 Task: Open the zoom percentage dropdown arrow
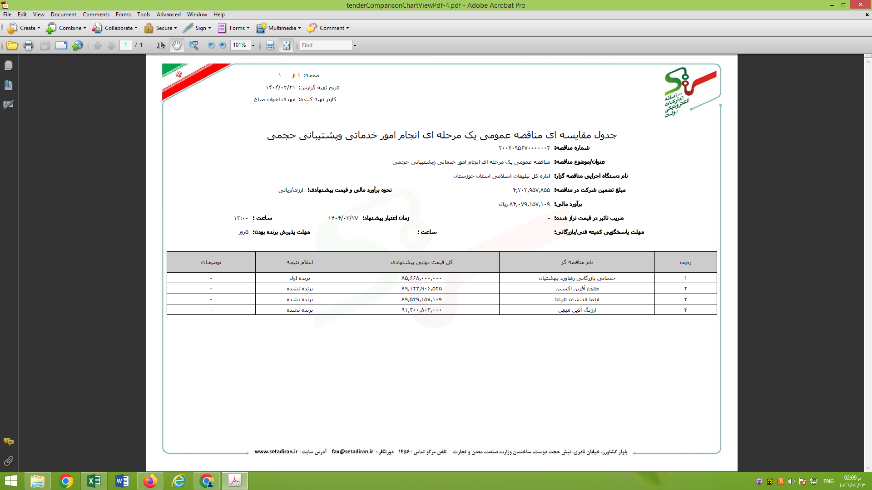pyautogui.click(x=253, y=45)
